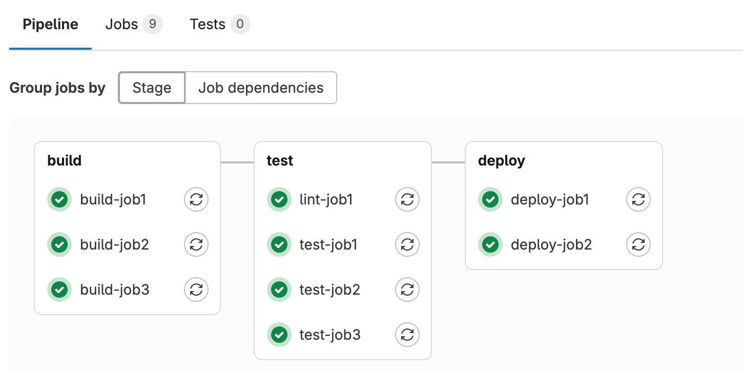
Task: Open the deploy-job1 job details
Action: pyautogui.click(x=550, y=199)
